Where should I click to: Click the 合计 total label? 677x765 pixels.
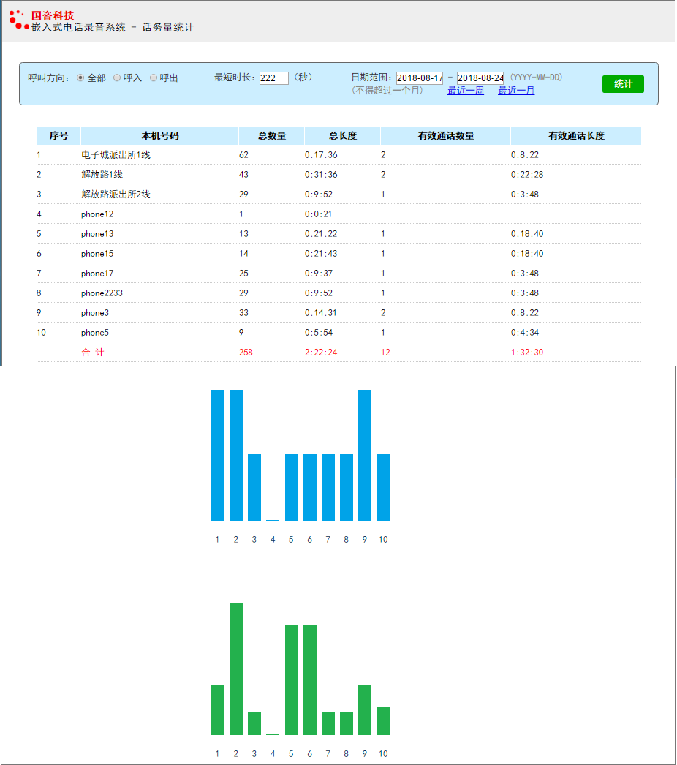tap(93, 353)
